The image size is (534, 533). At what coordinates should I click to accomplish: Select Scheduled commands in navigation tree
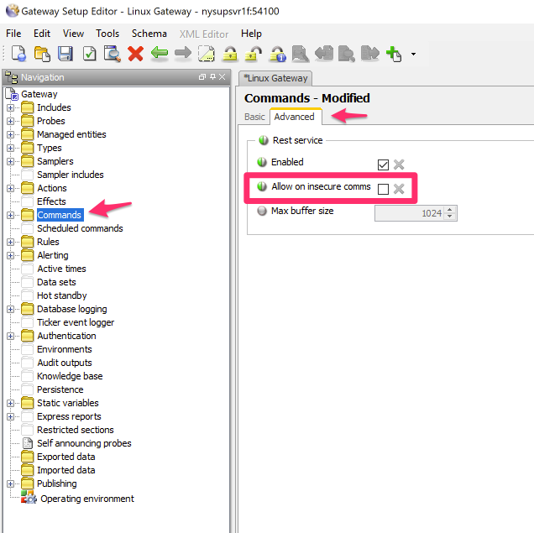click(x=80, y=228)
